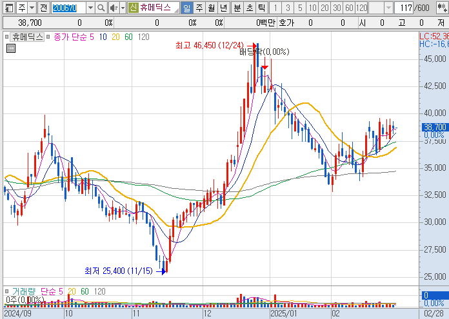The image size is (449, 319).
Task: Click gray 120 label in volume panel
Action: [99, 291]
